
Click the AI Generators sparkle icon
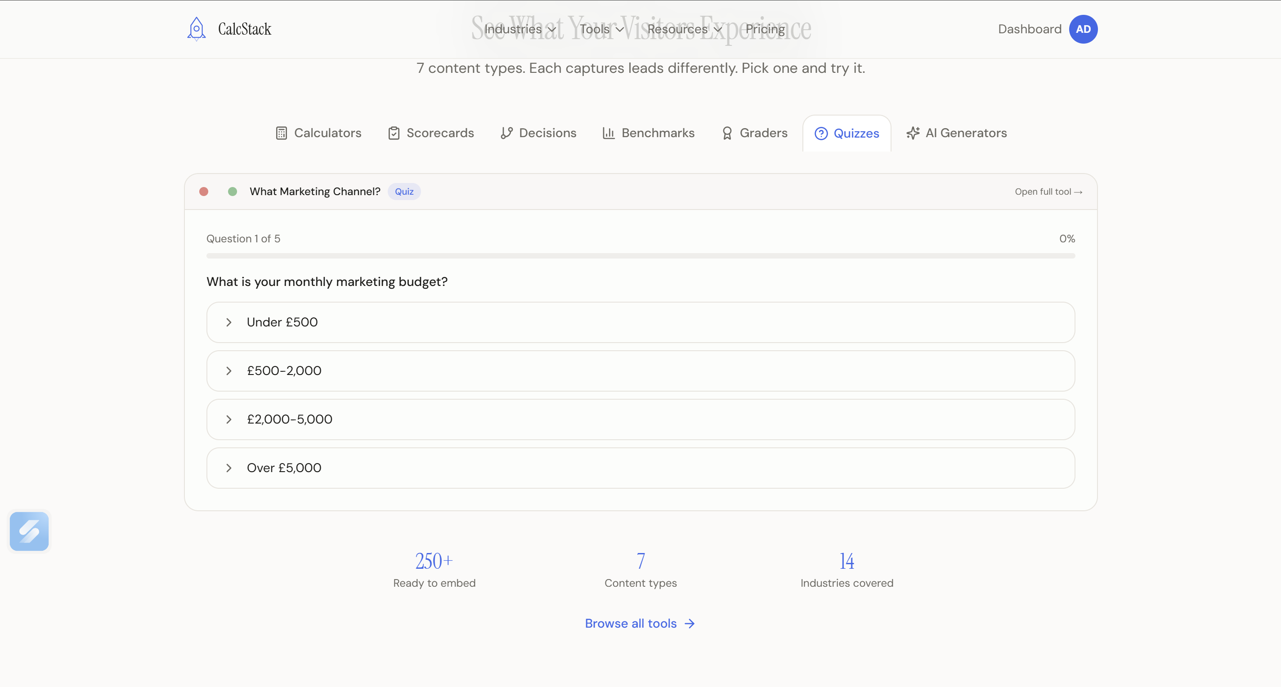click(913, 133)
